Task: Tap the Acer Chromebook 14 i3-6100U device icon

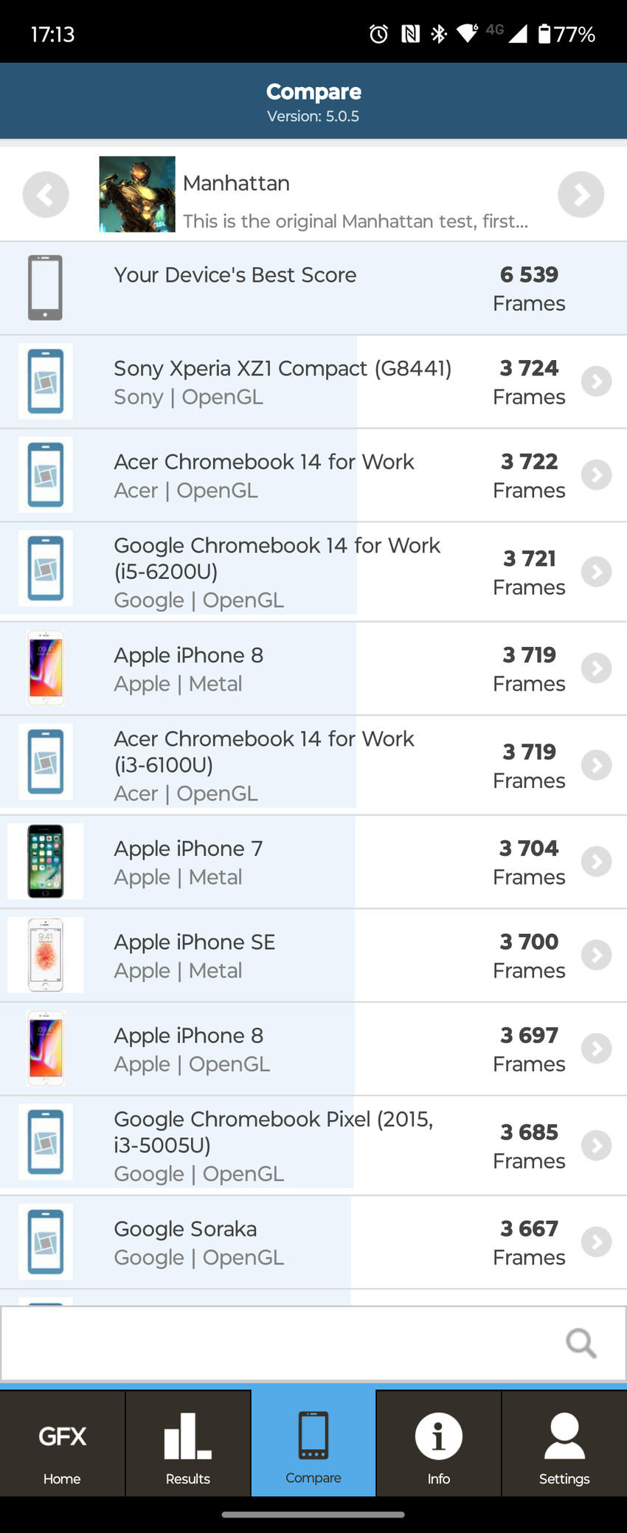Action: (x=46, y=762)
